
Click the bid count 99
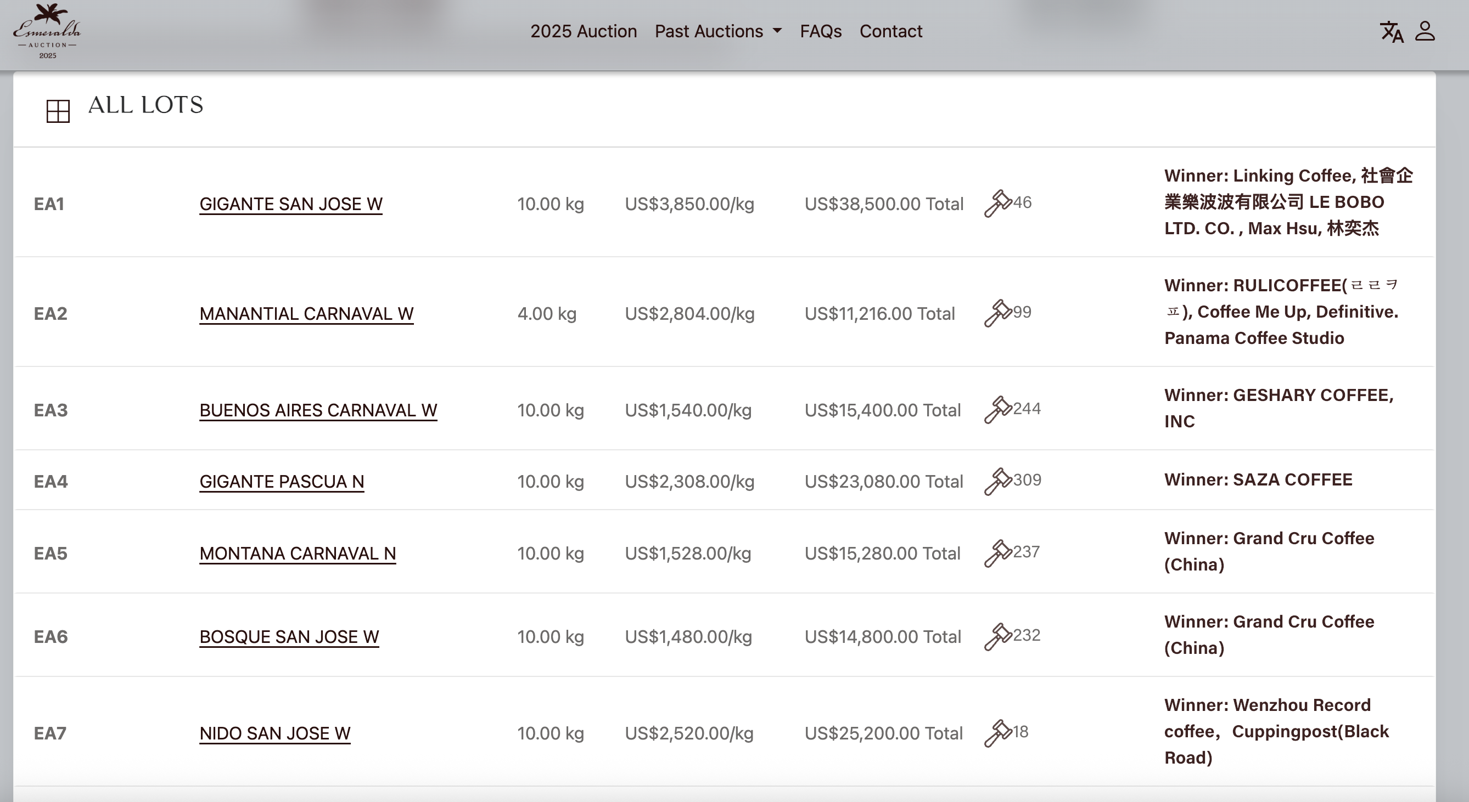1023,312
